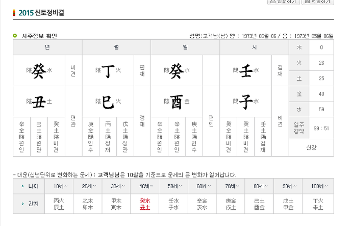
Task: Click the 乙木 卯木 간지 cell
Action: click(88, 204)
